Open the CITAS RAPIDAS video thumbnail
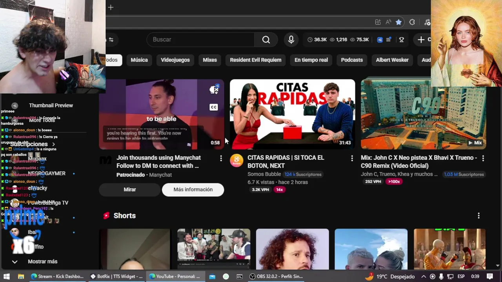The height and width of the screenshot is (282, 502). click(293, 114)
